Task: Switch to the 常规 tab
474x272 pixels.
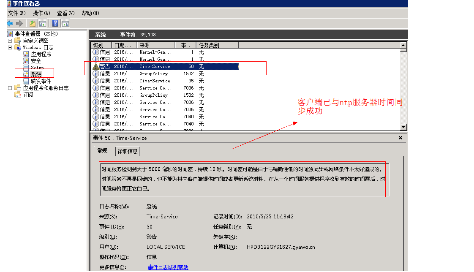Action: pos(103,150)
